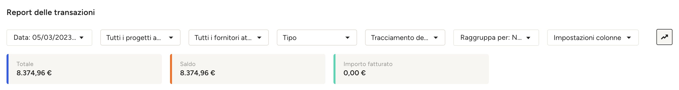Open the Tipo filter dropdown

point(317,38)
